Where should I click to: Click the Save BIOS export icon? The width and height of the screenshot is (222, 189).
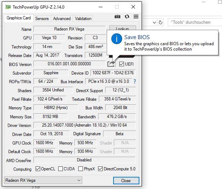pyautogui.click(x=111, y=64)
